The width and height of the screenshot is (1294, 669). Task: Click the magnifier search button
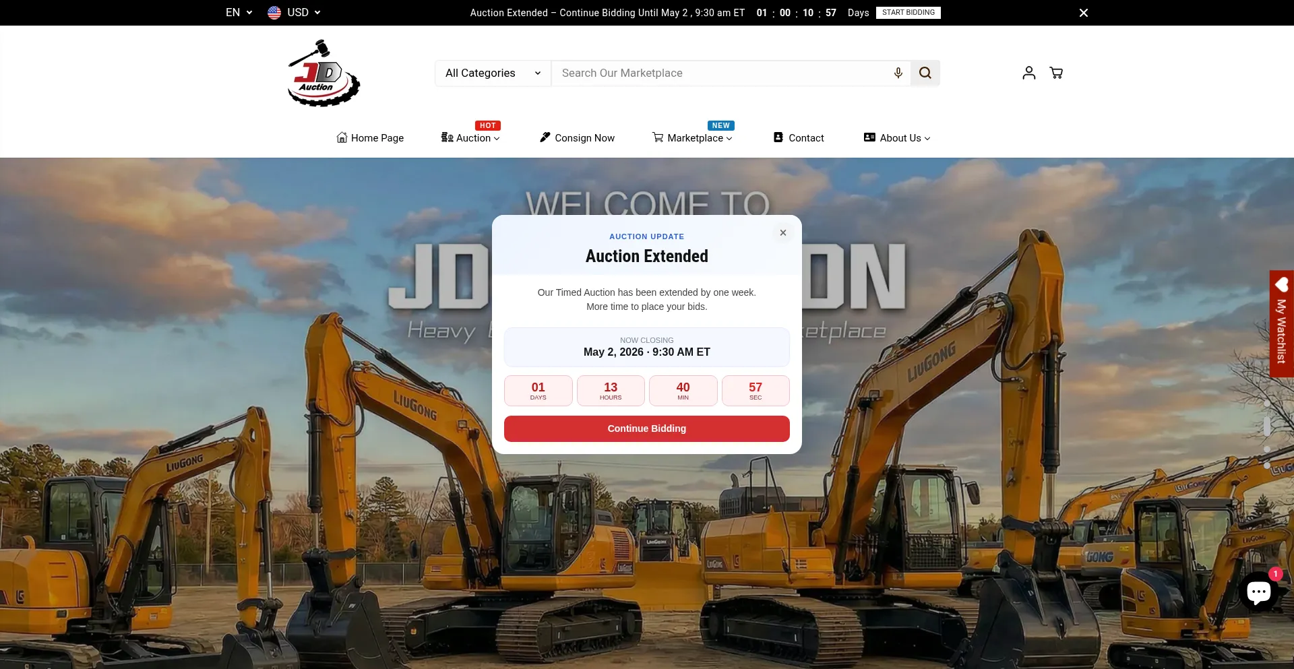925,73
